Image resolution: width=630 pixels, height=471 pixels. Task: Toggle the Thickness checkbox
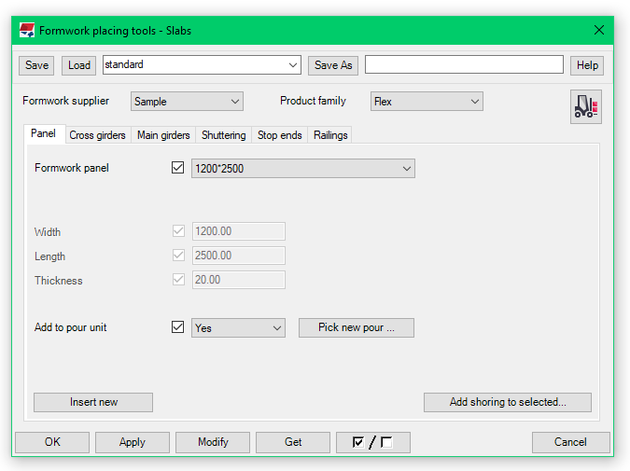pos(178,280)
